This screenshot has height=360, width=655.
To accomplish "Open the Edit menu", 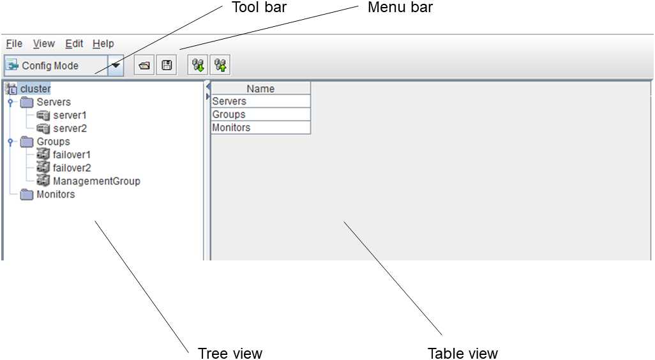I will pos(74,43).
